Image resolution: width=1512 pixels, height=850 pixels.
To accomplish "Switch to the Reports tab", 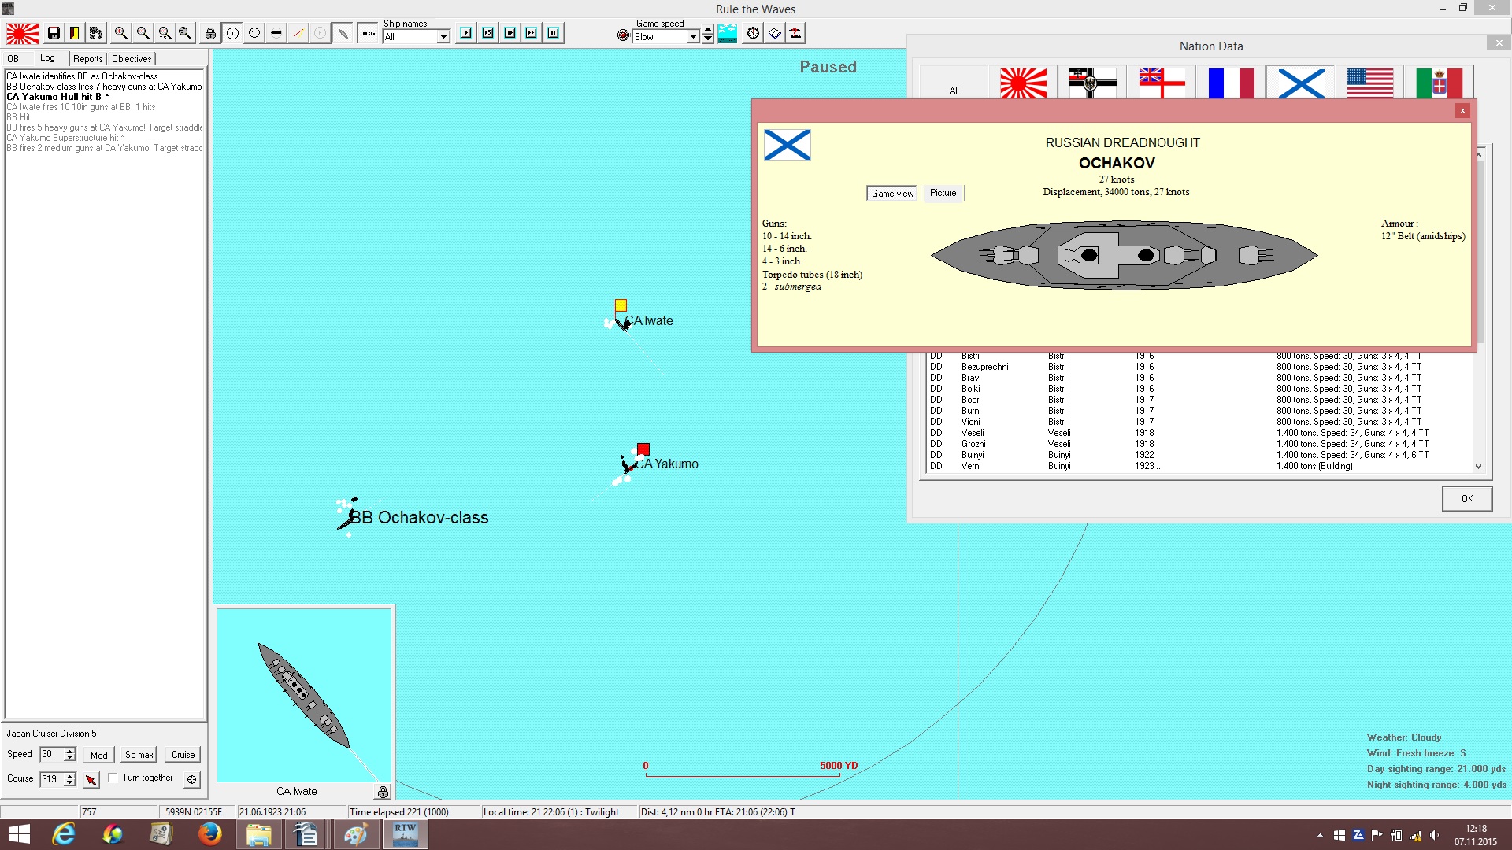I will [88, 59].
